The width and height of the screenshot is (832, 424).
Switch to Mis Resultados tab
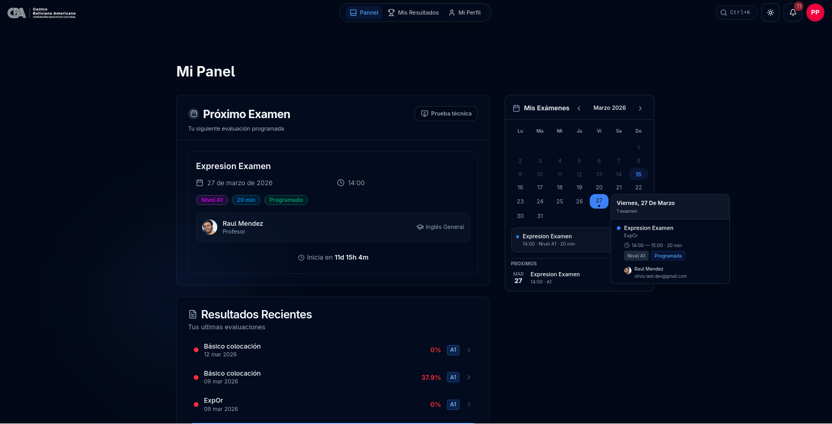pyautogui.click(x=413, y=12)
